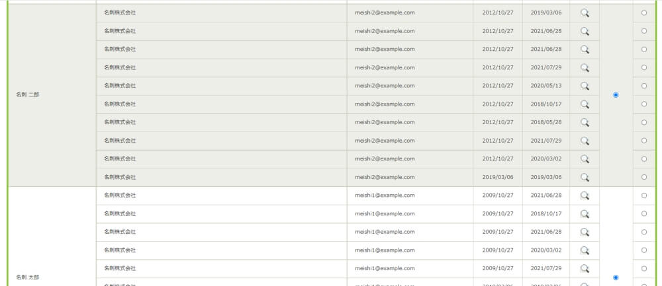This screenshot has width=662, height=286.
Task: View meishi2 card updated 2020/03/02 via magnifier
Action: point(585,159)
